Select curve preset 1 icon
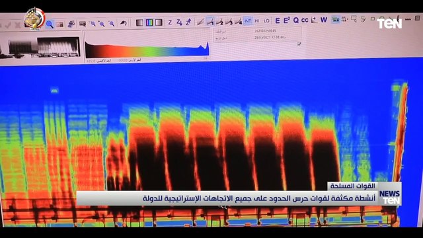423x238 pixels. click(210, 21)
